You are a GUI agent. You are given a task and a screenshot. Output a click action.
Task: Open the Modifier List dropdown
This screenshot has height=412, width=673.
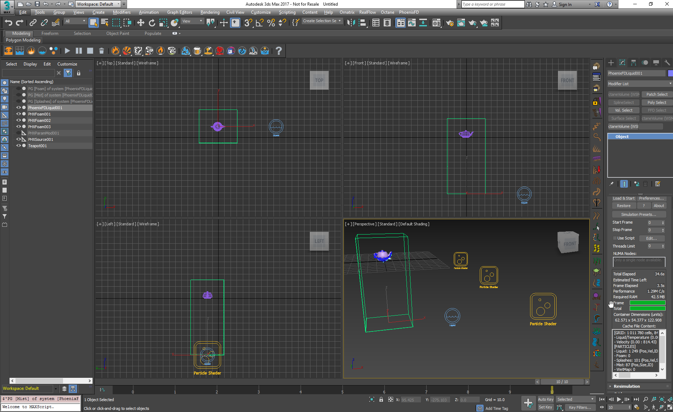coord(640,84)
